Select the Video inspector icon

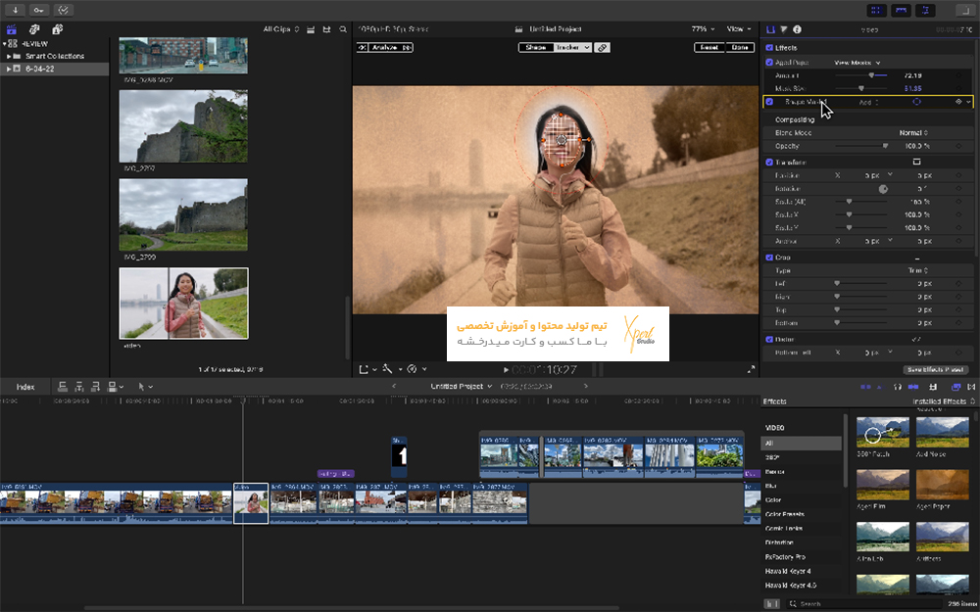pyautogui.click(x=770, y=29)
